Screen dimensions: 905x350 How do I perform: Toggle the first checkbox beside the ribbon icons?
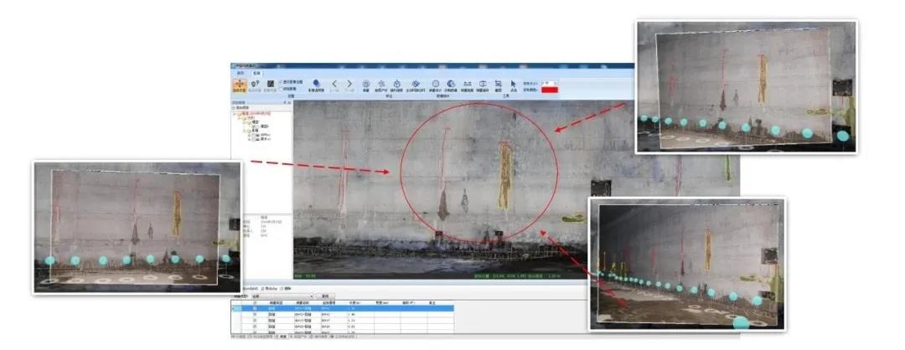pos(281,82)
